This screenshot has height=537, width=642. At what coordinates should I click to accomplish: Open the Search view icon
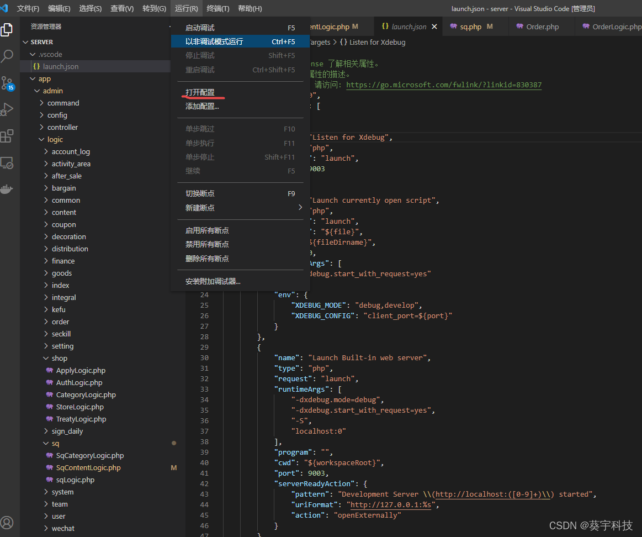tap(7, 56)
